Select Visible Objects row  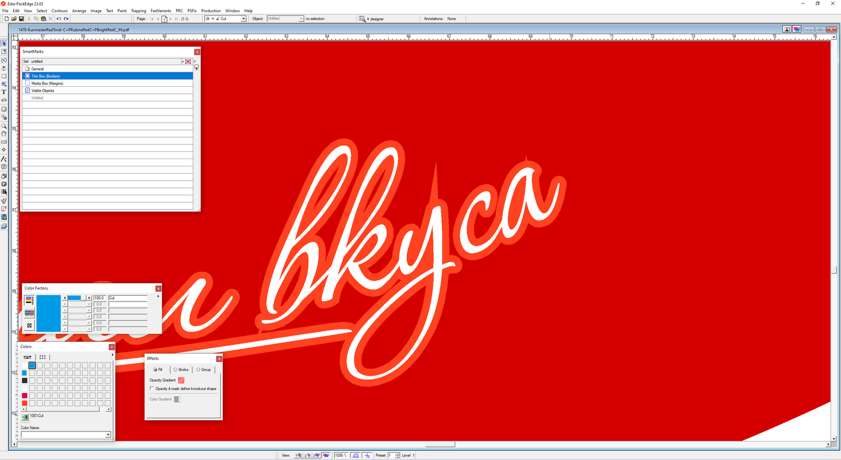tap(108, 91)
